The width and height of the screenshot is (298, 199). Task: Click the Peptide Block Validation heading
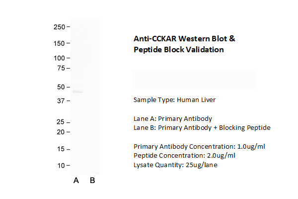pyautogui.click(x=178, y=50)
